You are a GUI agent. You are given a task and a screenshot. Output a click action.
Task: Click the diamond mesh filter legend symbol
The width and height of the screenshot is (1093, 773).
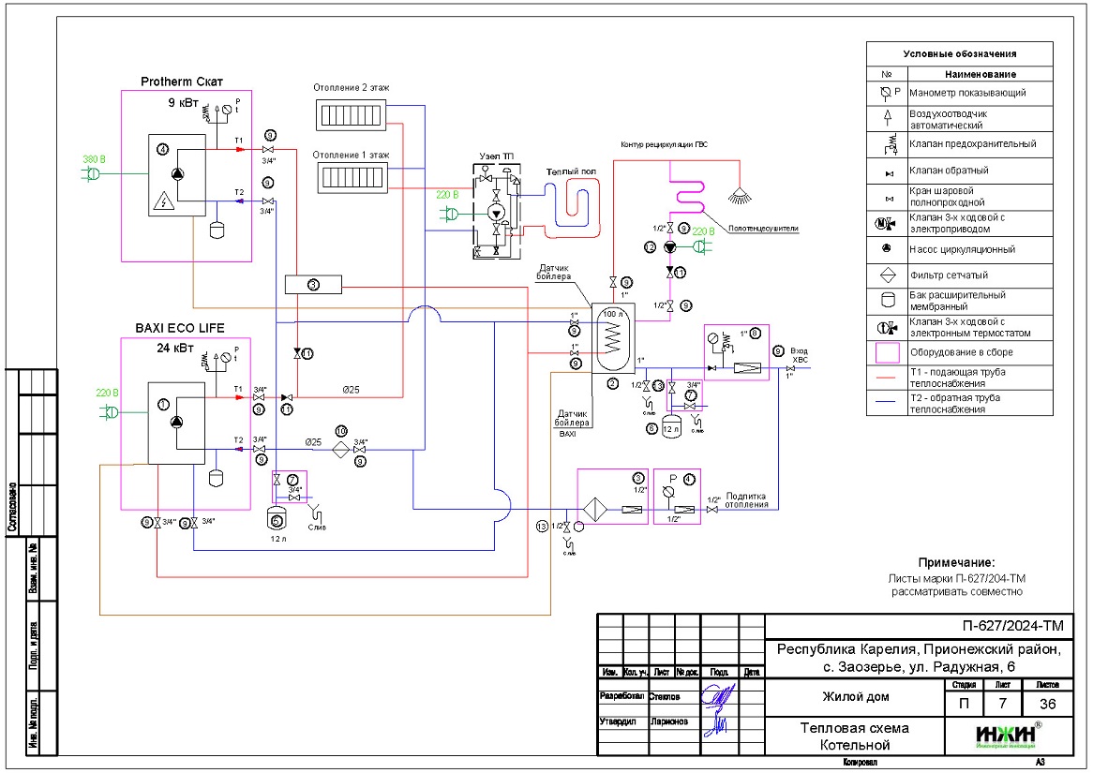point(886,275)
